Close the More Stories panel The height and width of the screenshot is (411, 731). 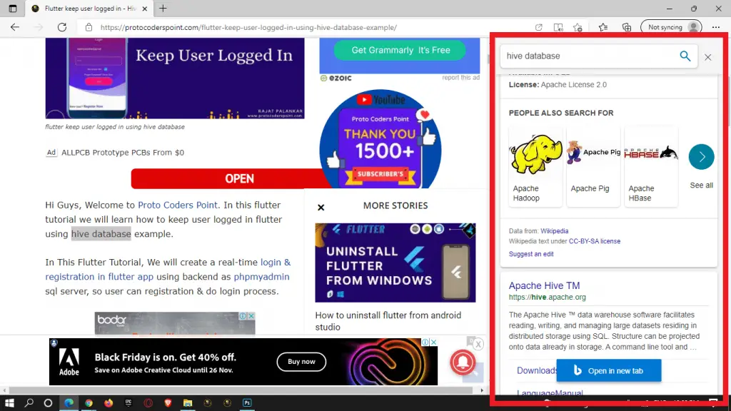point(321,208)
